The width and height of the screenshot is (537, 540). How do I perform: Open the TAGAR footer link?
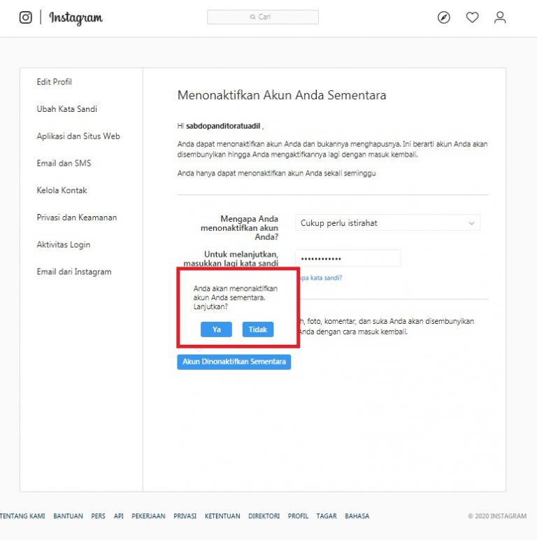coord(327,516)
